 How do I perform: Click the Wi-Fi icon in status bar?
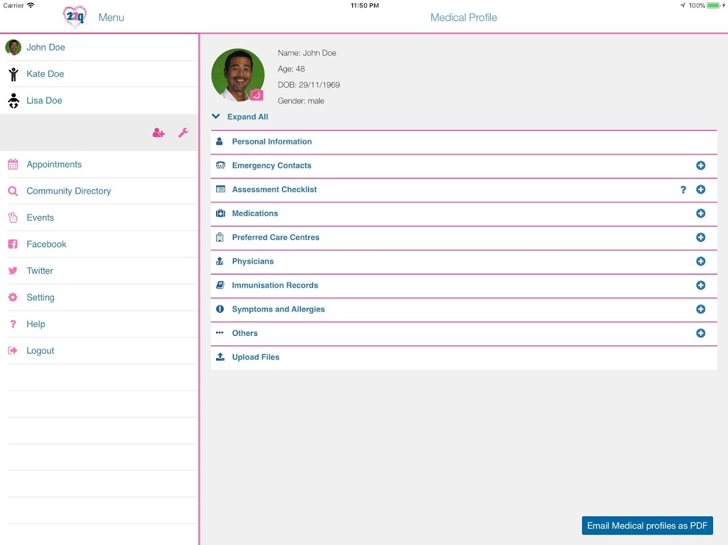click(x=31, y=5)
